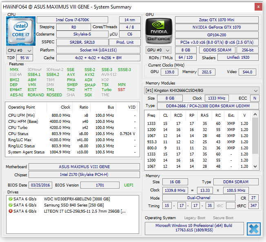Click the Intel Core i7-6700K name field
Image resolution: width=266 pixels, height=242 pixels.
[73, 20]
